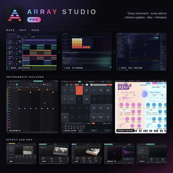Click the magenta XY pad circle in Array FX

(114, 153)
